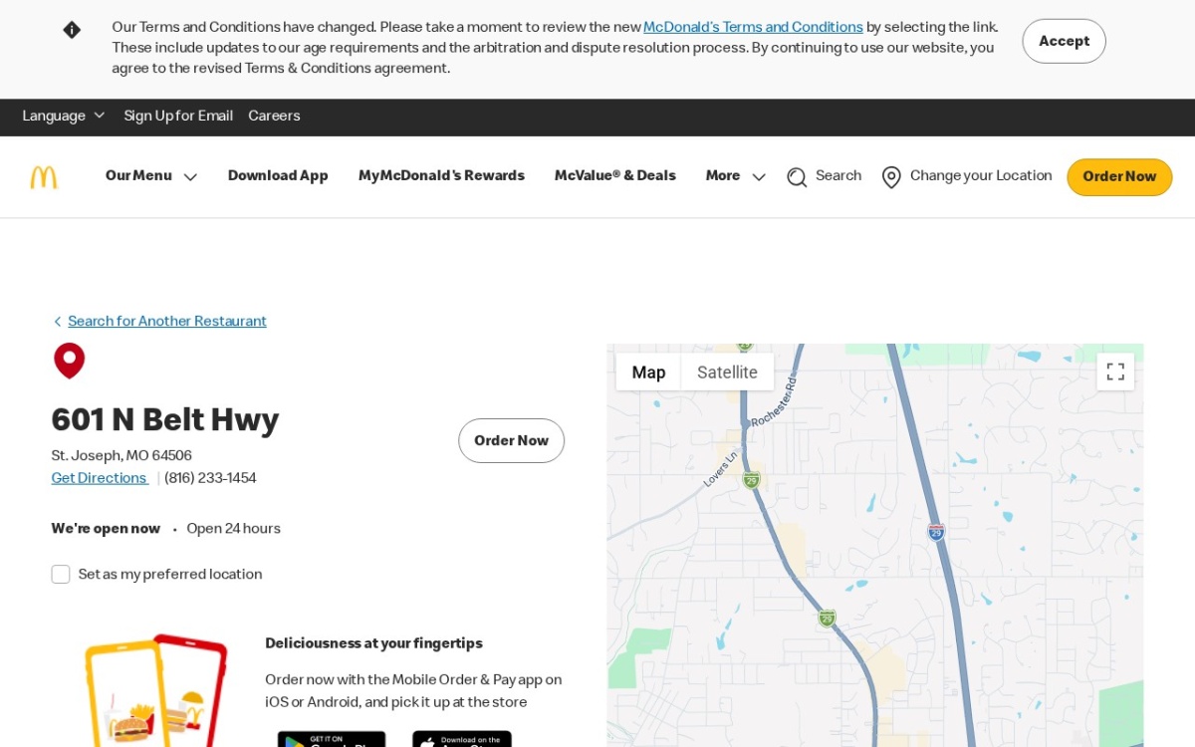Open Download App page

coord(278,176)
